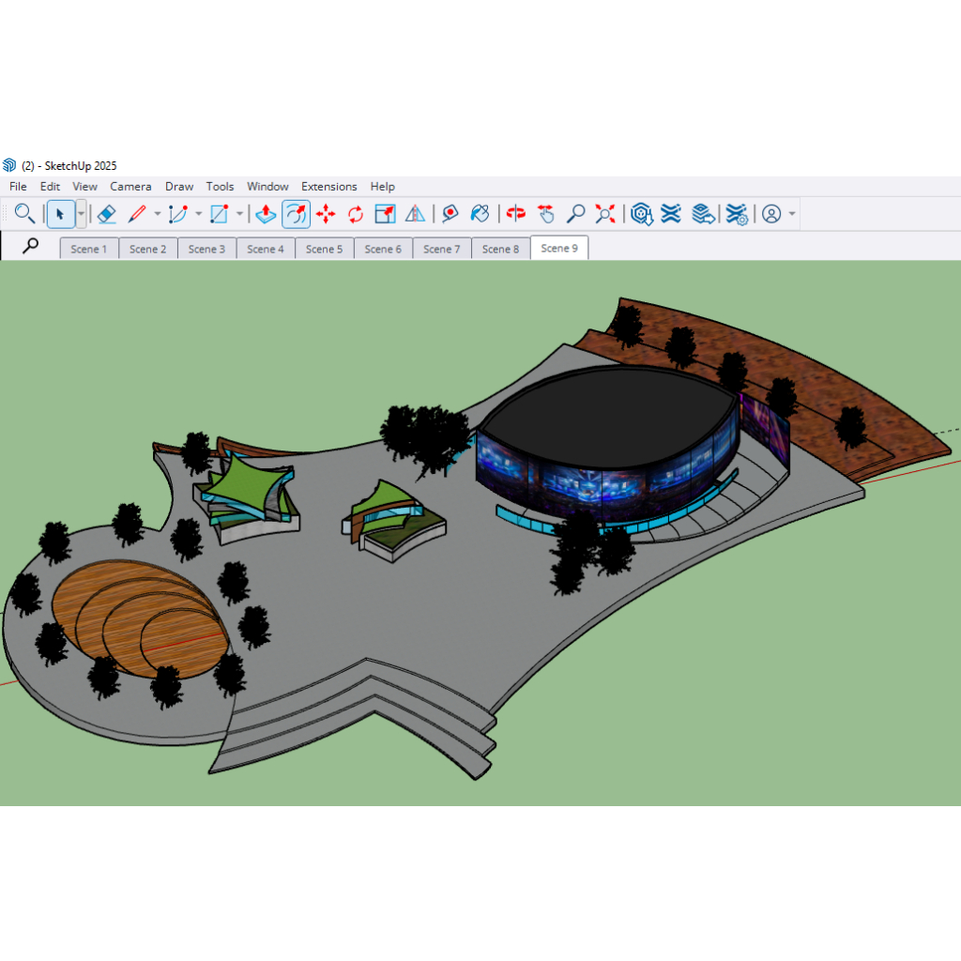Open the 3D Warehouse

(641, 214)
